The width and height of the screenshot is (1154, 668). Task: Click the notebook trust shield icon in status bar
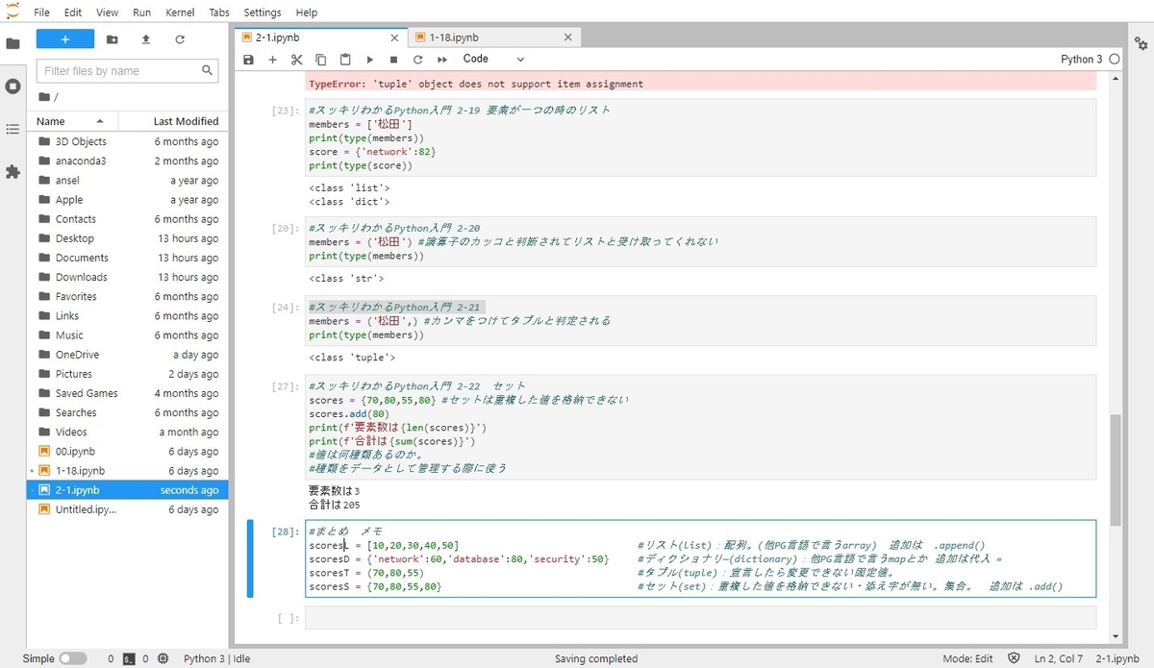pos(1014,658)
